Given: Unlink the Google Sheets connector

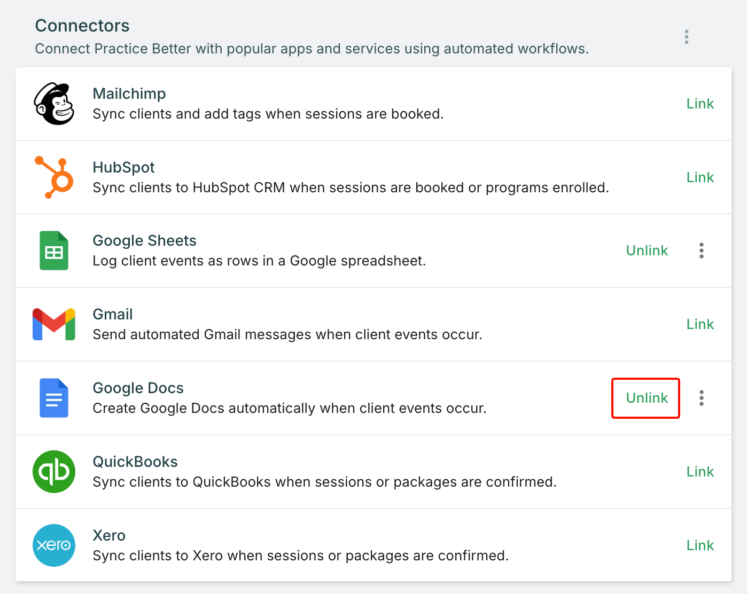Looking at the screenshot, I should pos(647,251).
